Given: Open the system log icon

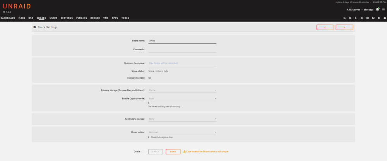Looking at the screenshot, I should click(379, 18).
